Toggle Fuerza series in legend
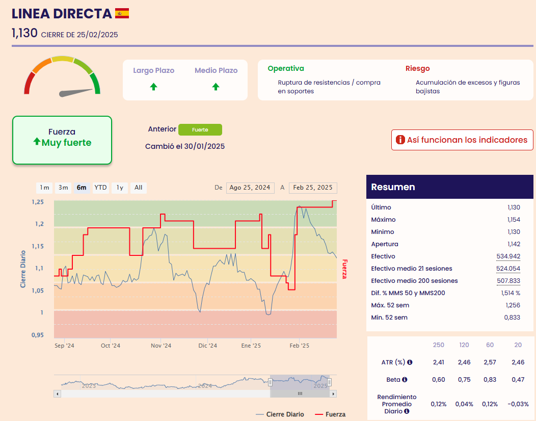Screen dimensions: 536x421 coord(330,414)
